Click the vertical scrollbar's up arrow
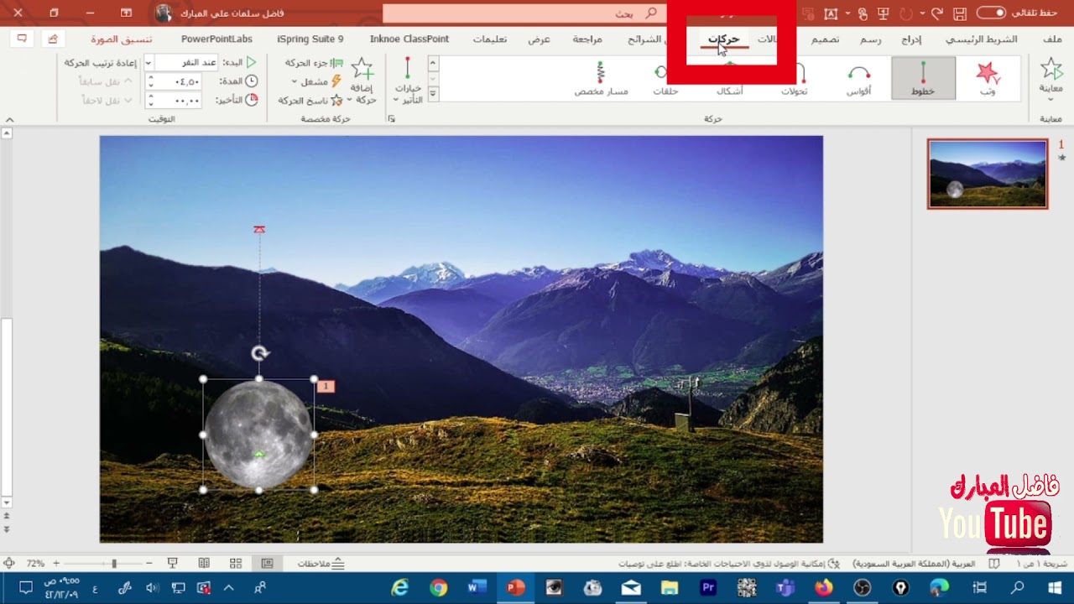Image resolution: width=1074 pixels, height=604 pixels. coord(7,133)
